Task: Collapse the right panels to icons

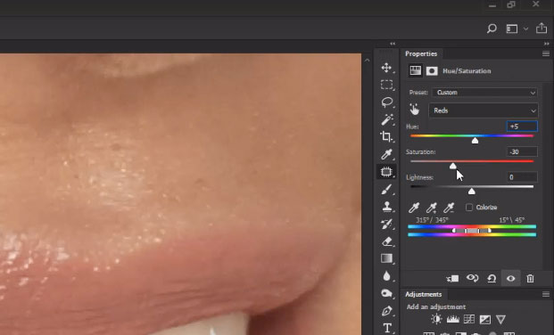Action: (x=547, y=44)
